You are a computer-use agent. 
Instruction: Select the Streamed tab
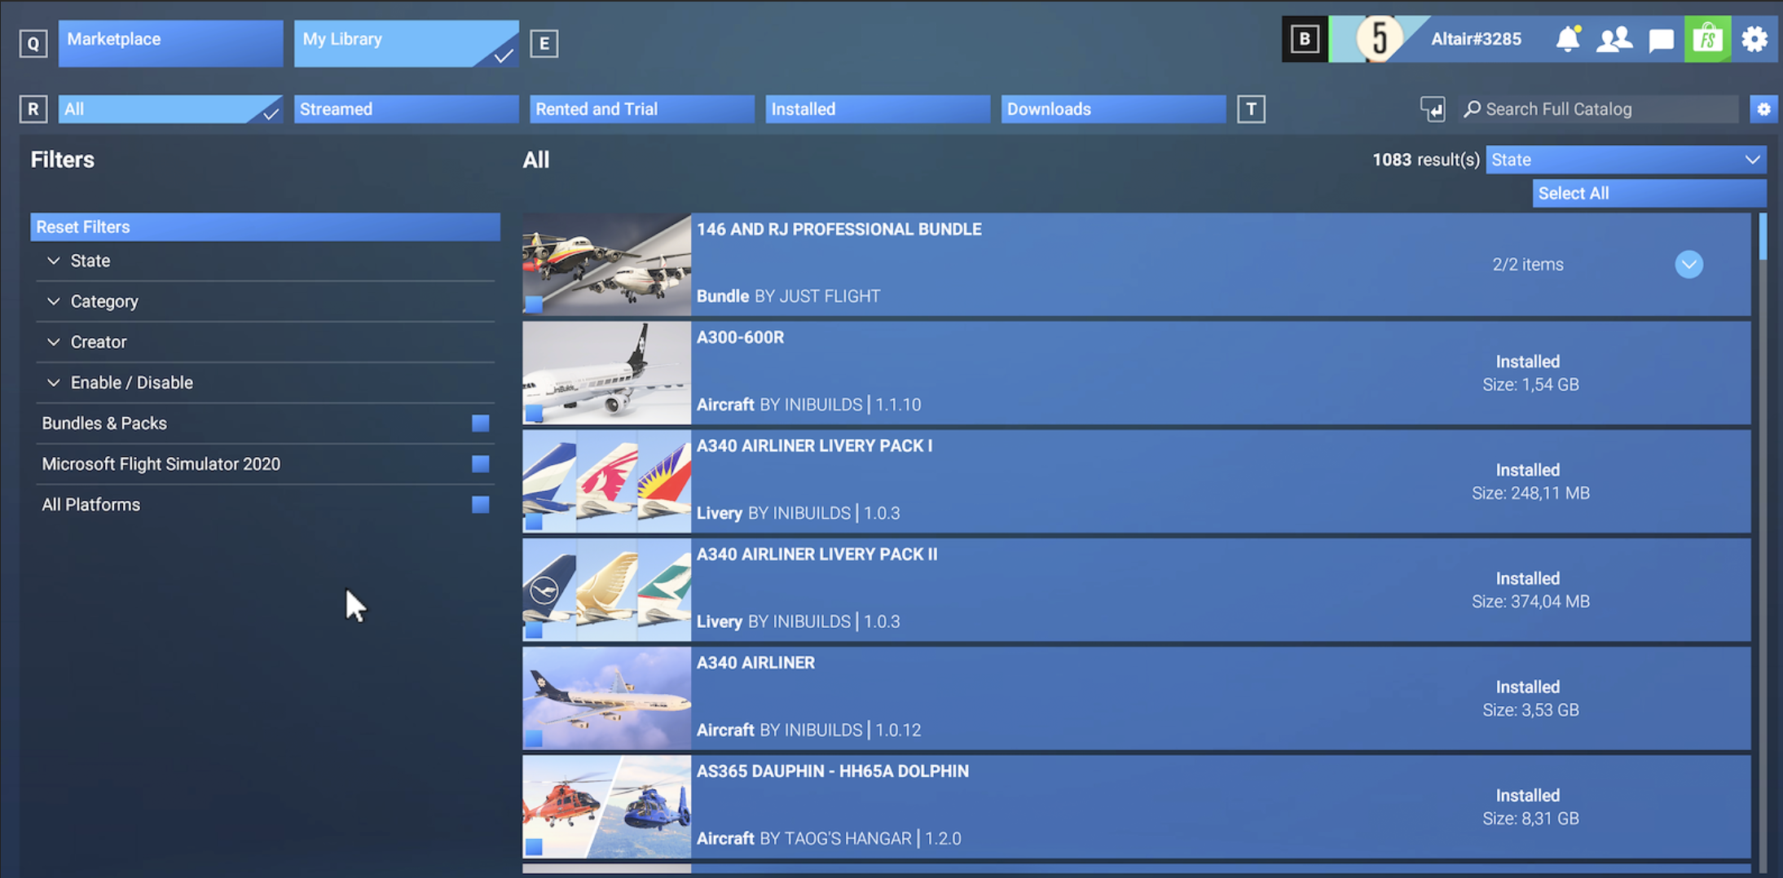click(406, 109)
